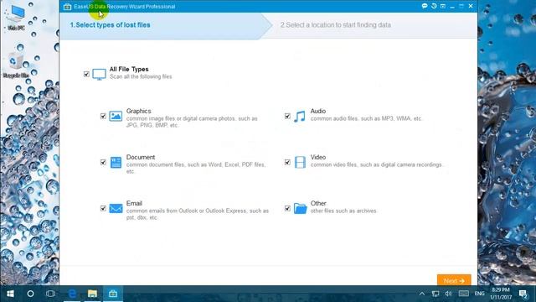Viewport: 536px width, 302px height.
Task: Uncheck the Graphics checkbox
Action: (103, 116)
